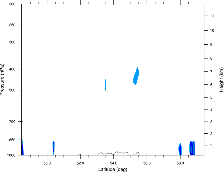Click the 58.0 latitude label
Image resolution: width=224 pixels, height=172 pixels.
180,163
